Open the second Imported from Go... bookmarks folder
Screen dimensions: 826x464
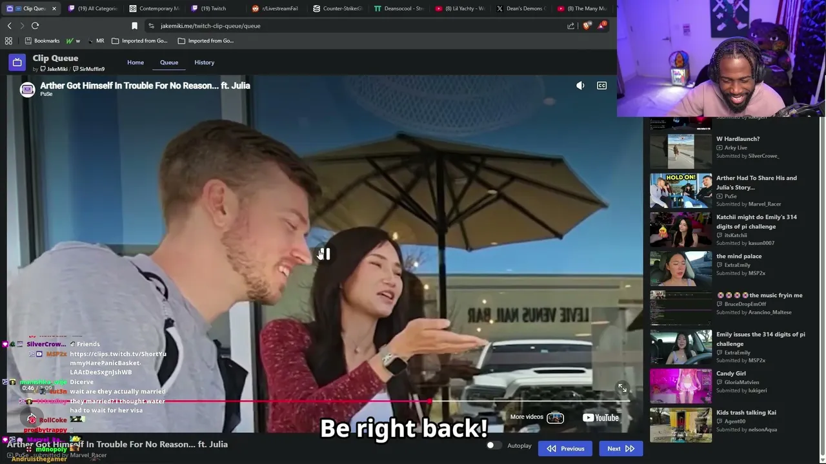(x=206, y=41)
